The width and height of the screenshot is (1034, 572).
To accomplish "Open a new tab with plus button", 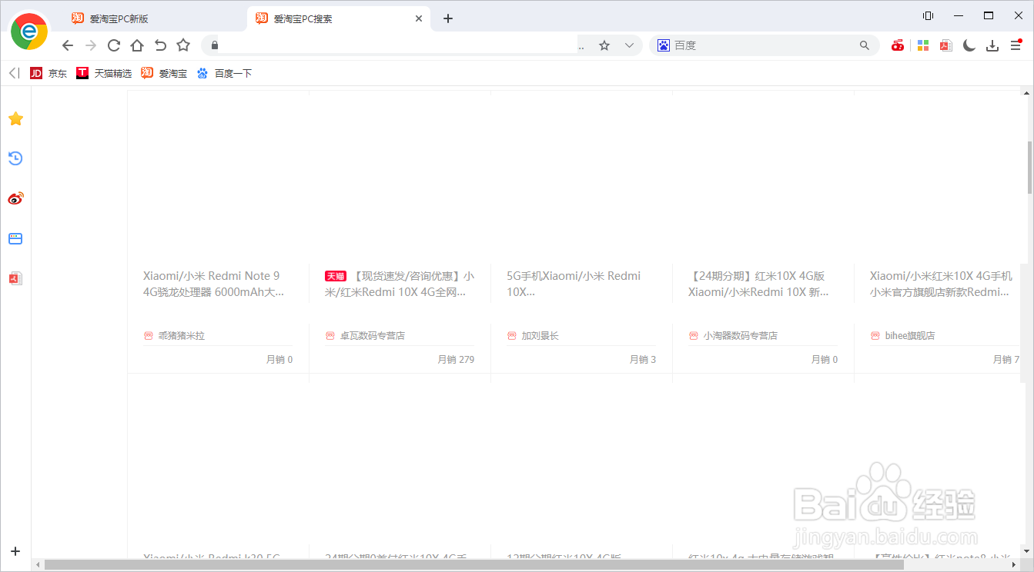I will (x=448, y=18).
